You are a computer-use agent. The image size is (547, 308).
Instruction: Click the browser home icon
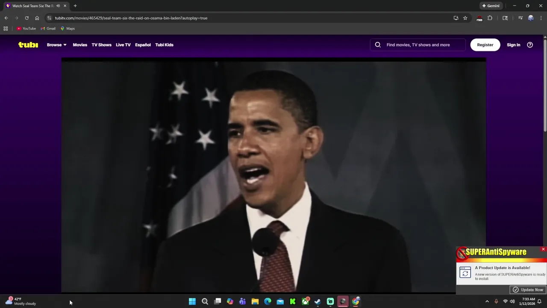[x=37, y=18]
